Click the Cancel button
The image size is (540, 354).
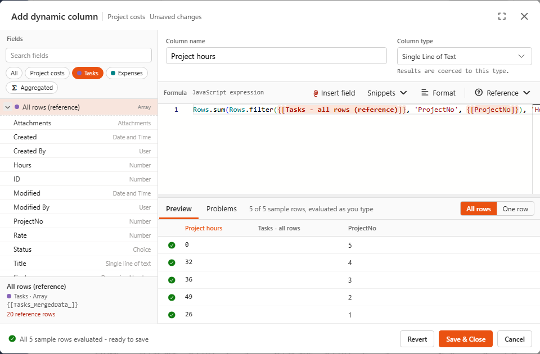(515, 339)
